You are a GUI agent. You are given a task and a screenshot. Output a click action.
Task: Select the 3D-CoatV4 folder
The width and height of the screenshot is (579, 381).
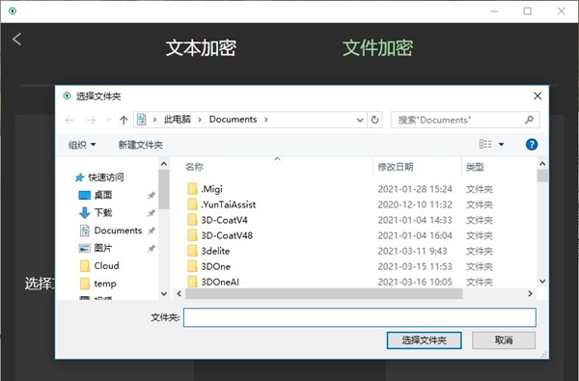[x=224, y=220]
